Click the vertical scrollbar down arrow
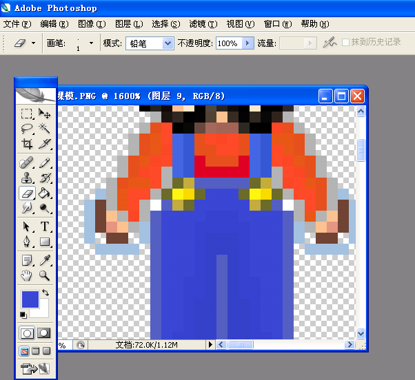Screen dimensions: 415x380 (x=361, y=333)
